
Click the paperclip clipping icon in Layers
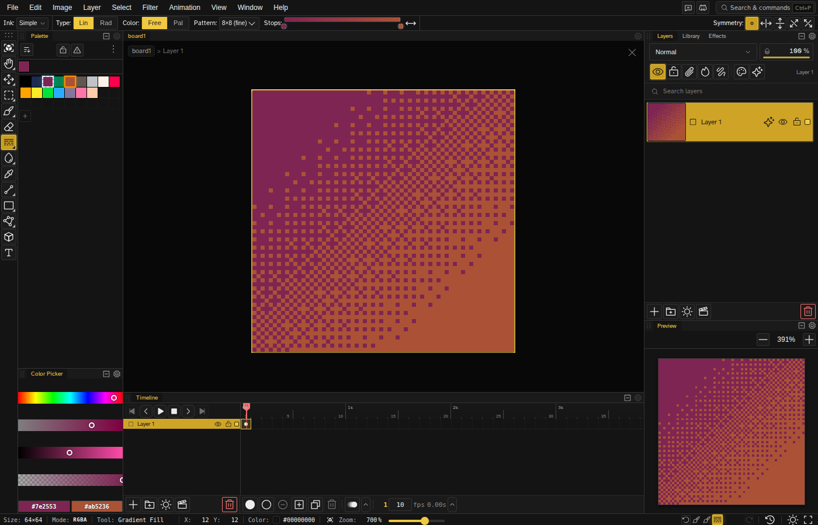click(x=689, y=72)
